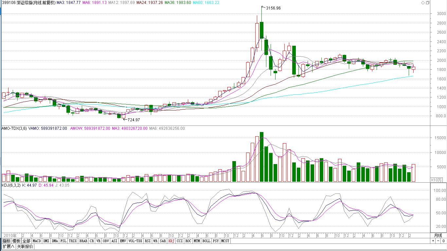This screenshot has width=447, height=251.
Task: Select the PSY indicator tab
Action: [216, 241]
